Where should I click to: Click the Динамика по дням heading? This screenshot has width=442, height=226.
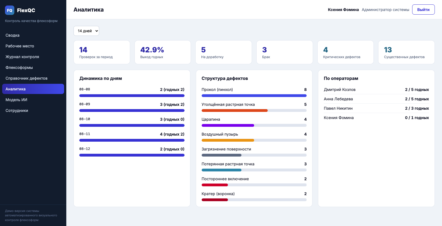coord(101,78)
